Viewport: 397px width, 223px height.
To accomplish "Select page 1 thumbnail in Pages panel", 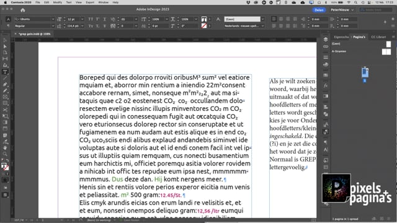I will (x=365, y=72).
